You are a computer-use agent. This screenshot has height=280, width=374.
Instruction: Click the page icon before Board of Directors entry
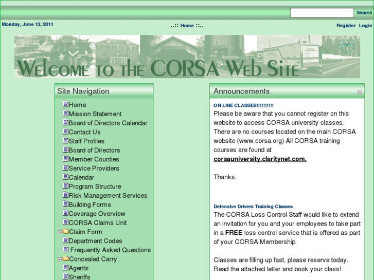[65, 150]
